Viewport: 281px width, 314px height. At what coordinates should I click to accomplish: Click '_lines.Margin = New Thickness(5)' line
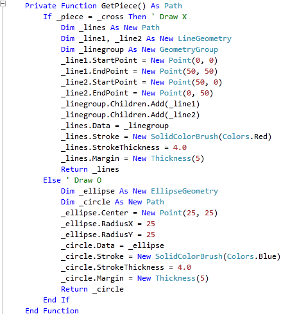(133, 158)
